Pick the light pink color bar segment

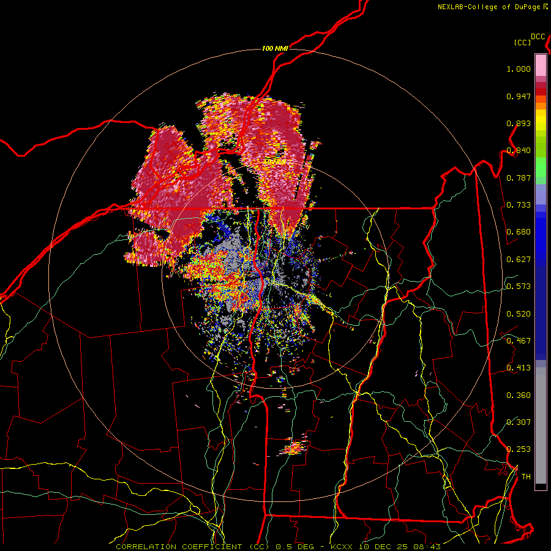[x=541, y=65]
